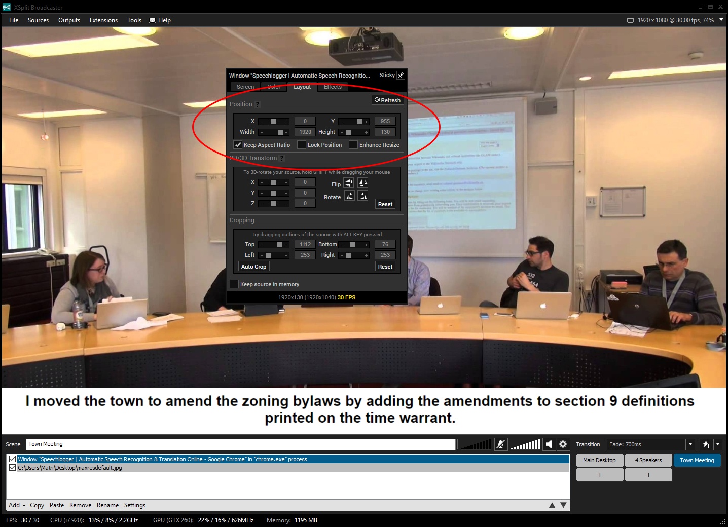Enable Lock Position checkbox
The width and height of the screenshot is (728, 527).
302,144
